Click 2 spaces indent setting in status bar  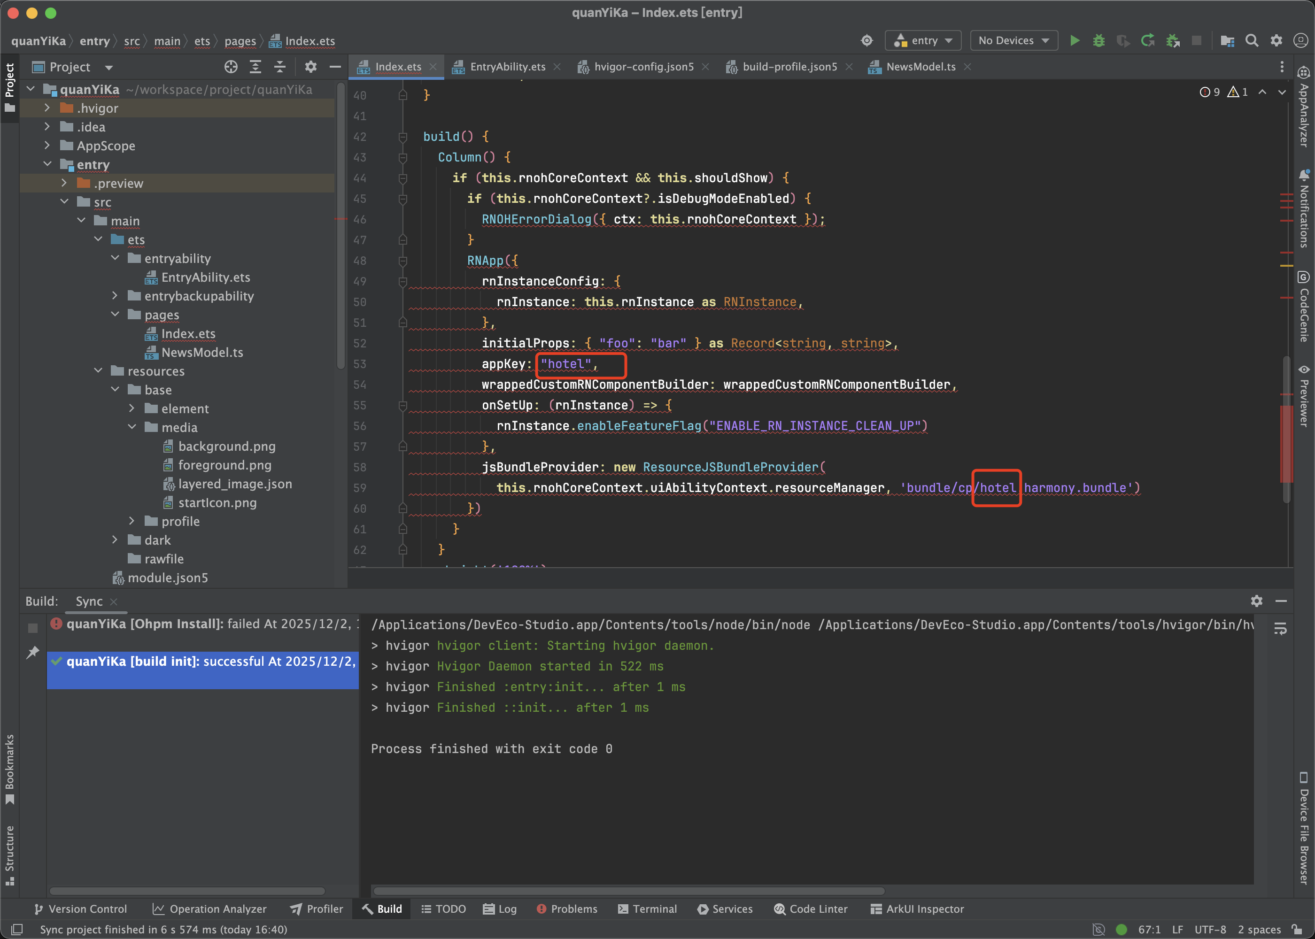click(1259, 929)
